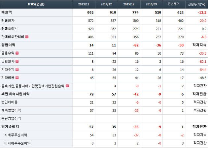Select 매출액 2015/12 value 774
This screenshot has width=208, height=148.
(135, 13)
